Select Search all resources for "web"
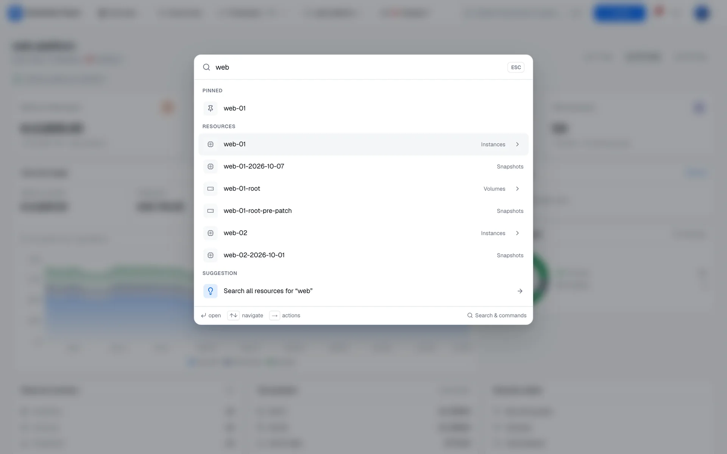The image size is (727, 454). 363,291
